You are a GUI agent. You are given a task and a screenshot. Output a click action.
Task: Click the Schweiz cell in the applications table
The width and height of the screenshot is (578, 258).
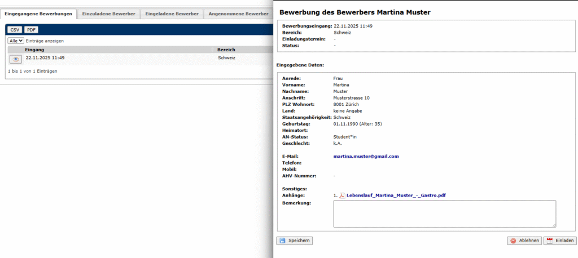tap(226, 57)
